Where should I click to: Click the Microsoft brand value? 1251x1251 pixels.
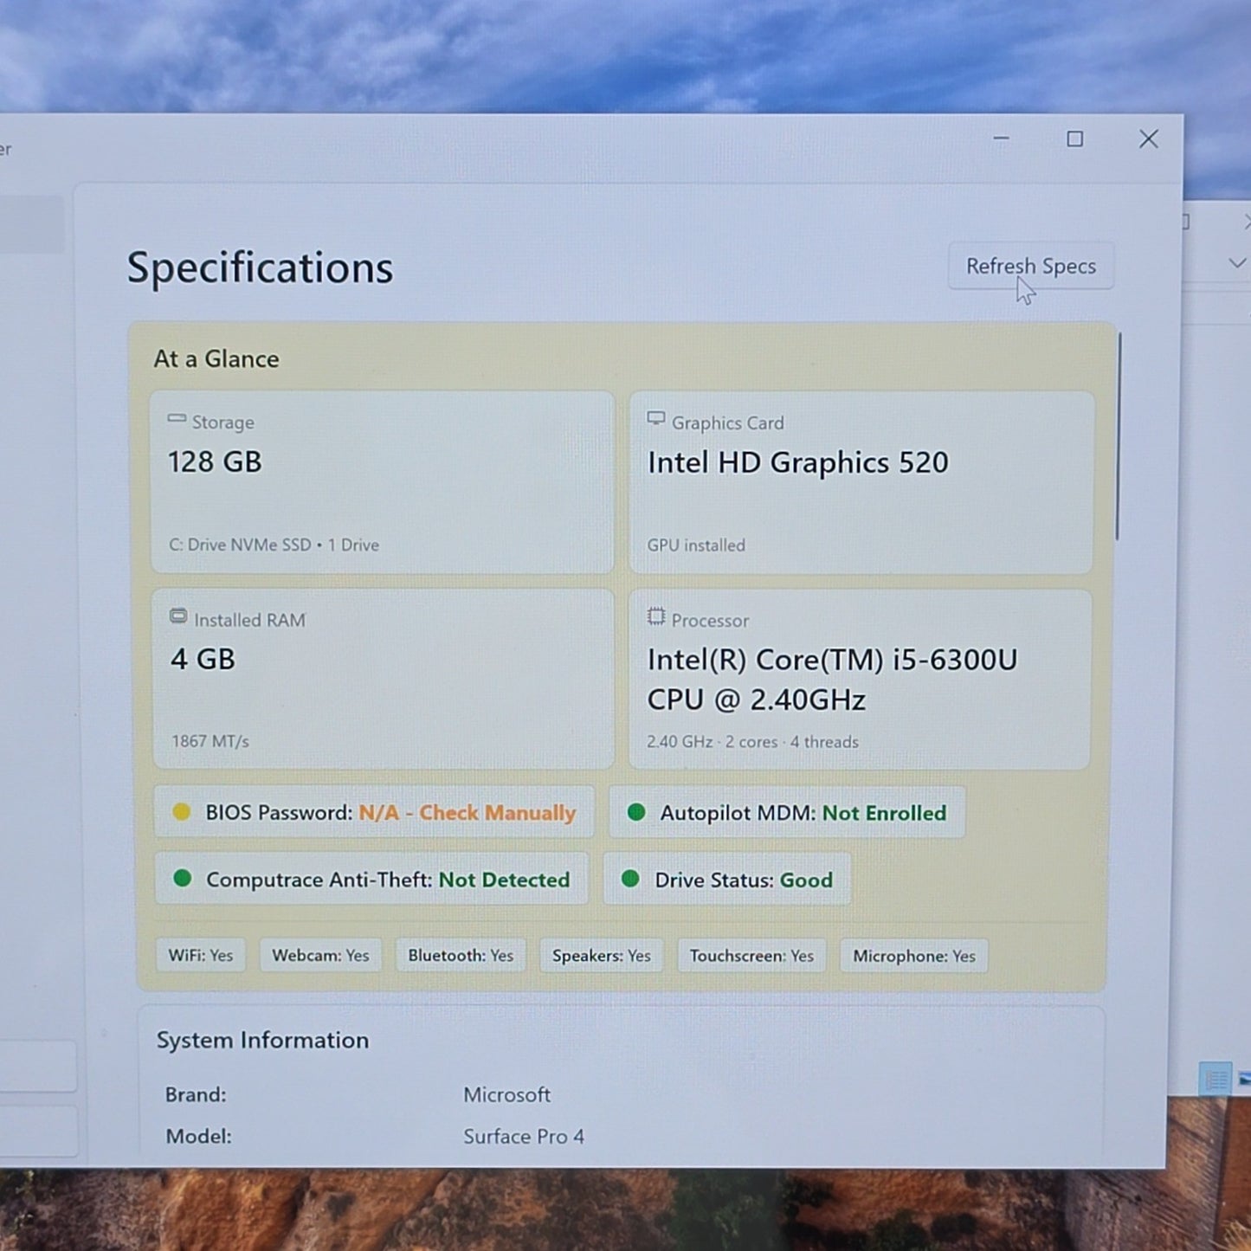tap(506, 1094)
